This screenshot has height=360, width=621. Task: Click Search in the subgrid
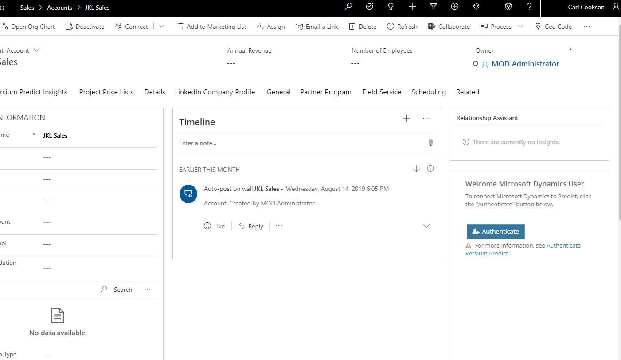pos(117,290)
